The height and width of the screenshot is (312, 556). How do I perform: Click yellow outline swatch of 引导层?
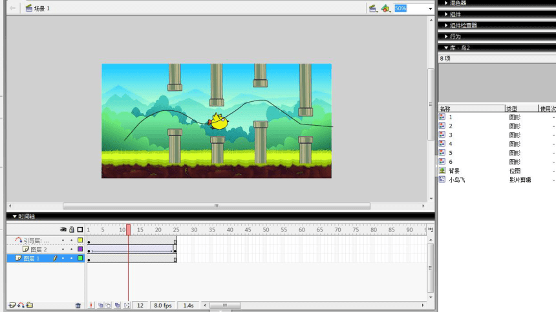80,240
